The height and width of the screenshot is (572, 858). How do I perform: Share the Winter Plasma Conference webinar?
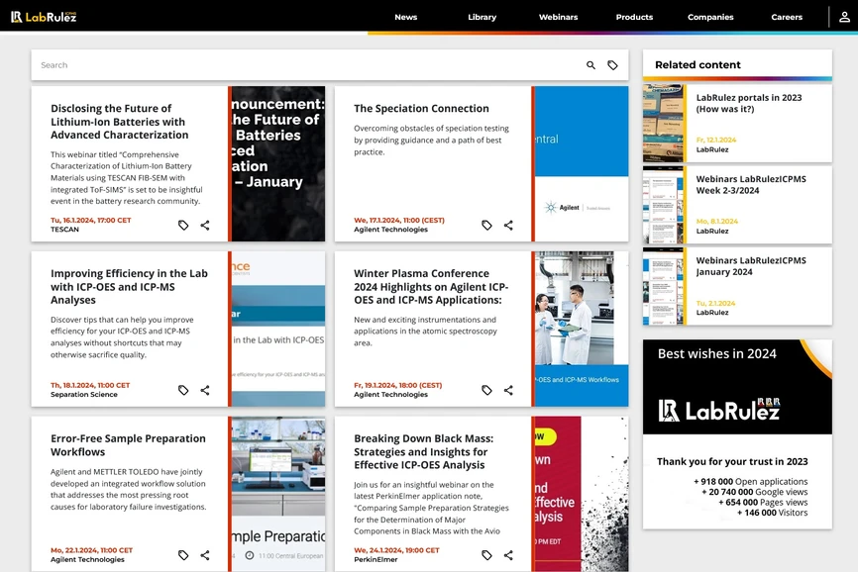pyautogui.click(x=508, y=390)
